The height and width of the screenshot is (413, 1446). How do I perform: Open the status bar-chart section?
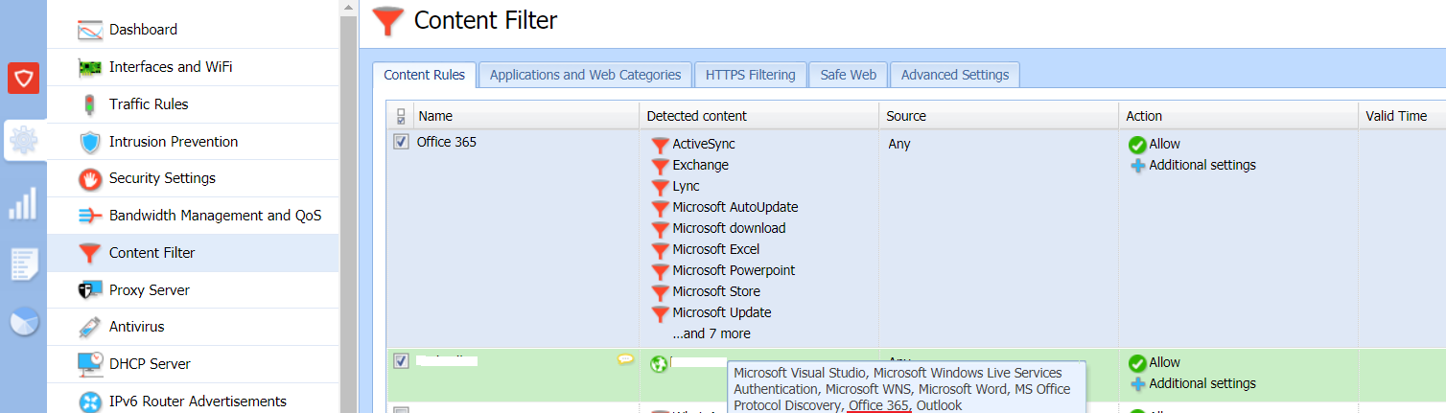23,203
